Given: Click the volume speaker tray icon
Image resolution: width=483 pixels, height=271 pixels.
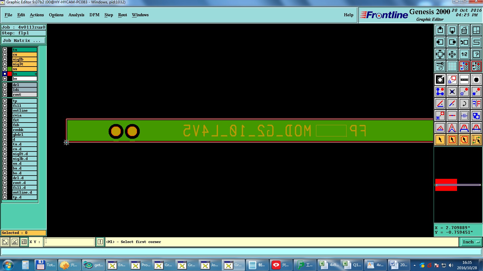Looking at the screenshot, I should pos(451,265).
